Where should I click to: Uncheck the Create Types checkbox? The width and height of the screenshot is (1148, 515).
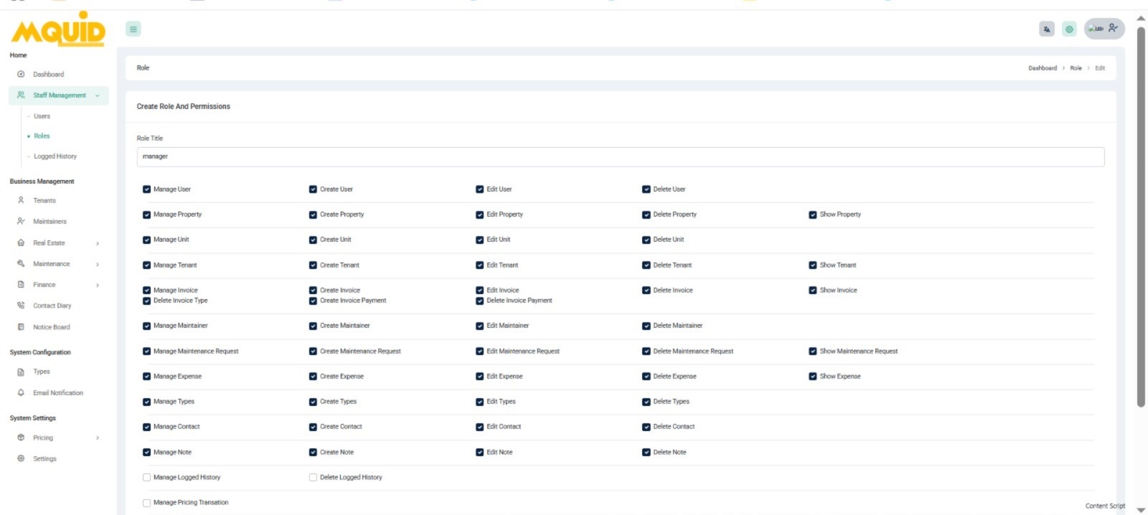tap(313, 402)
